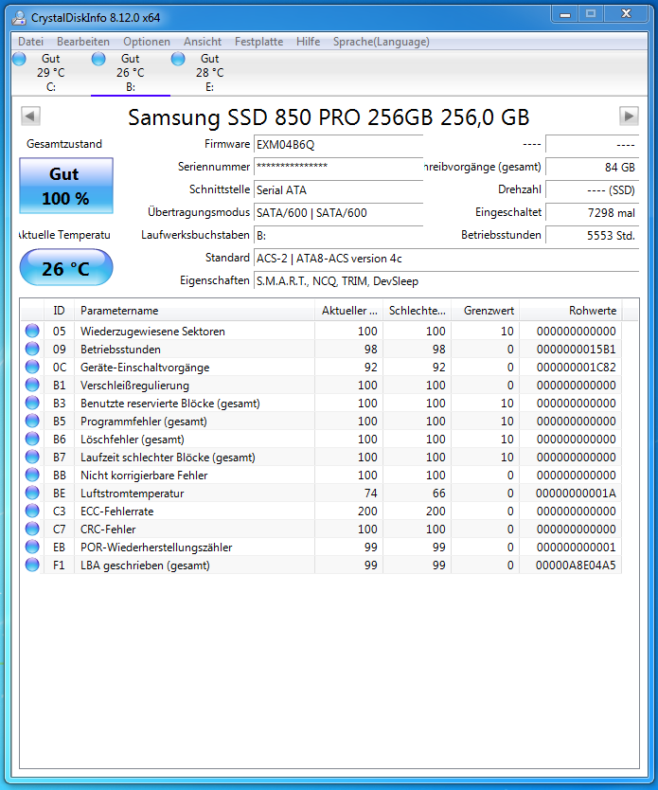The width and height of the screenshot is (658, 790).
Task: Click status orb of Programmfehler row
Action: [x=32, y=422]
